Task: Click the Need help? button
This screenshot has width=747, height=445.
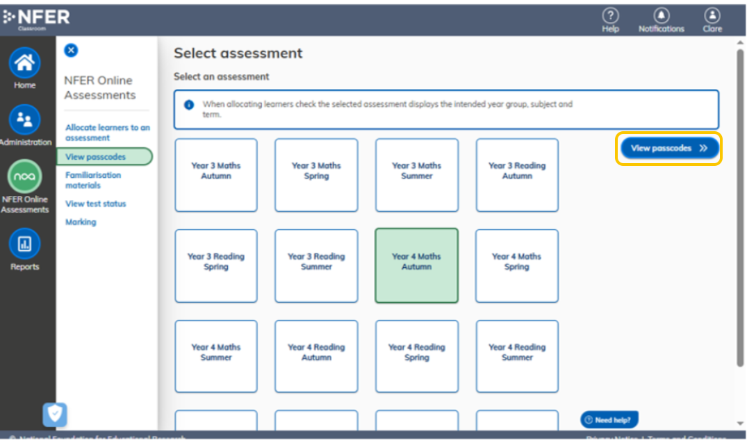Action: (609, 420)
